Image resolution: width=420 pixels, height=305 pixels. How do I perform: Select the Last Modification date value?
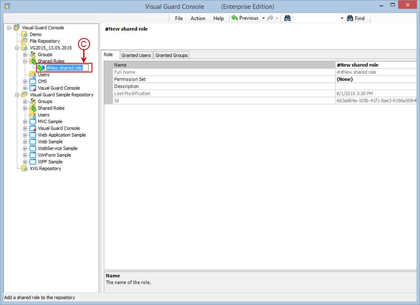tap(376, 94)
